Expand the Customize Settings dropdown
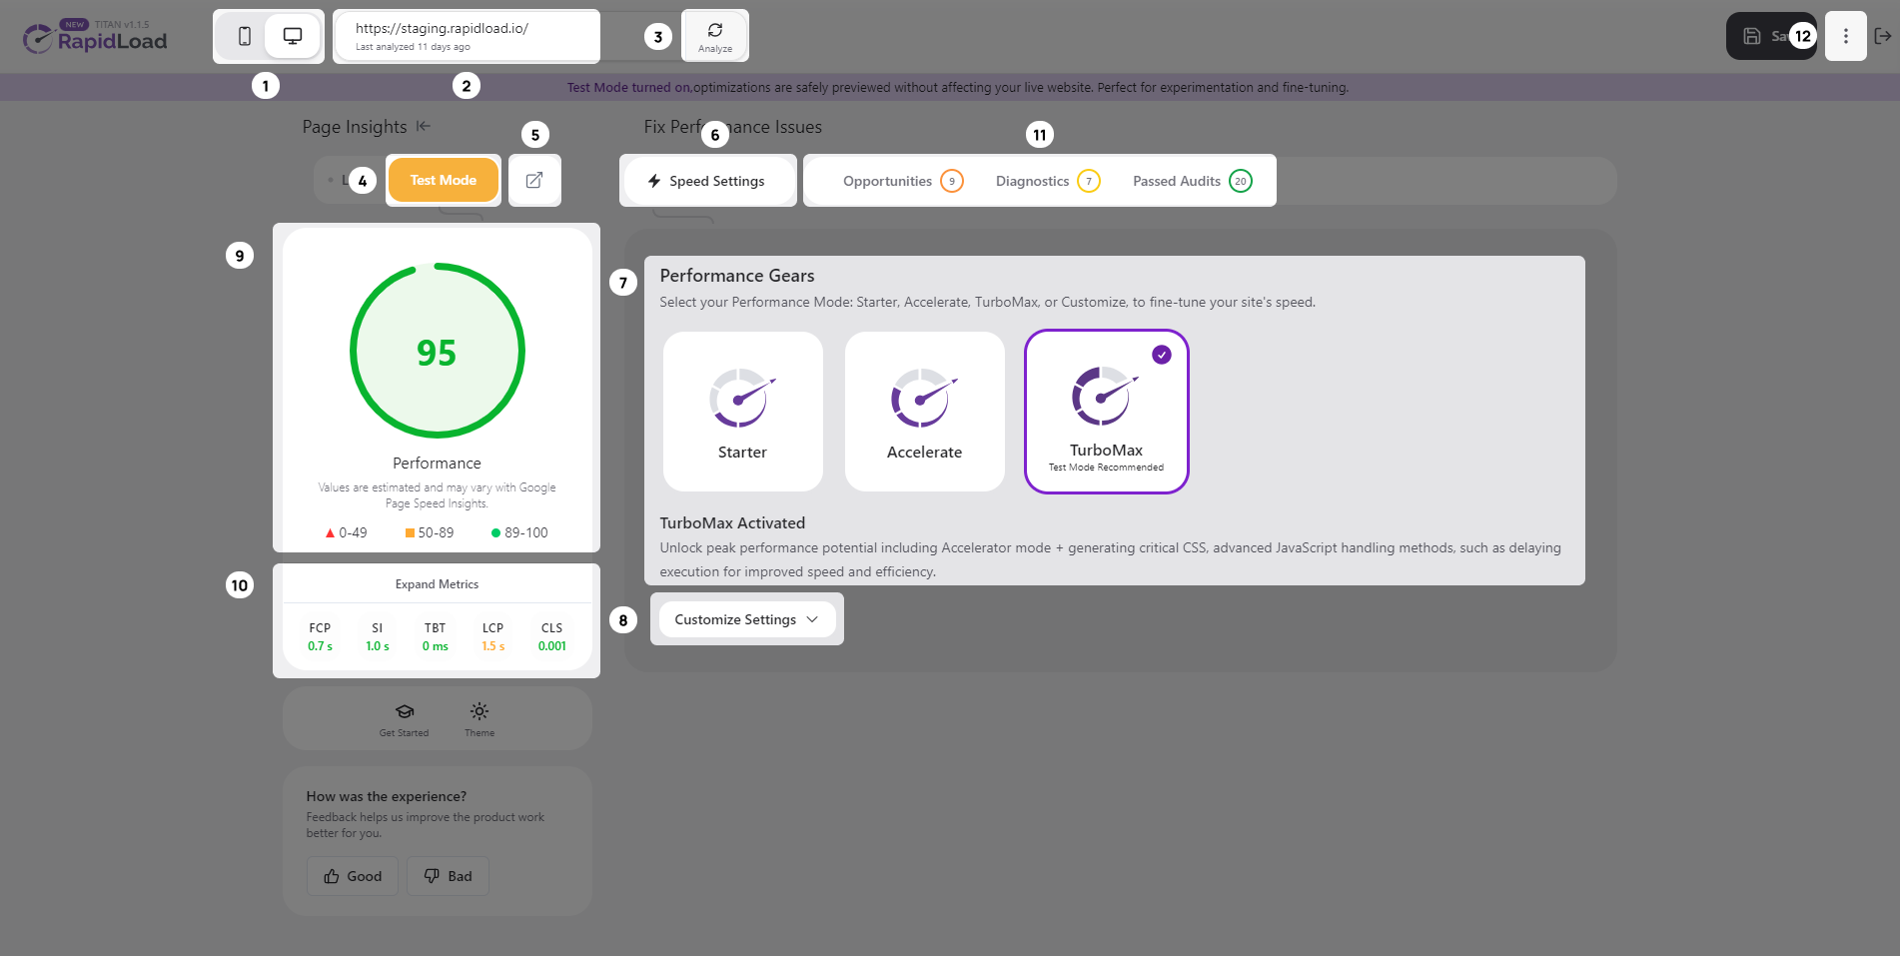1900x956 pixels. pos(746,619)
